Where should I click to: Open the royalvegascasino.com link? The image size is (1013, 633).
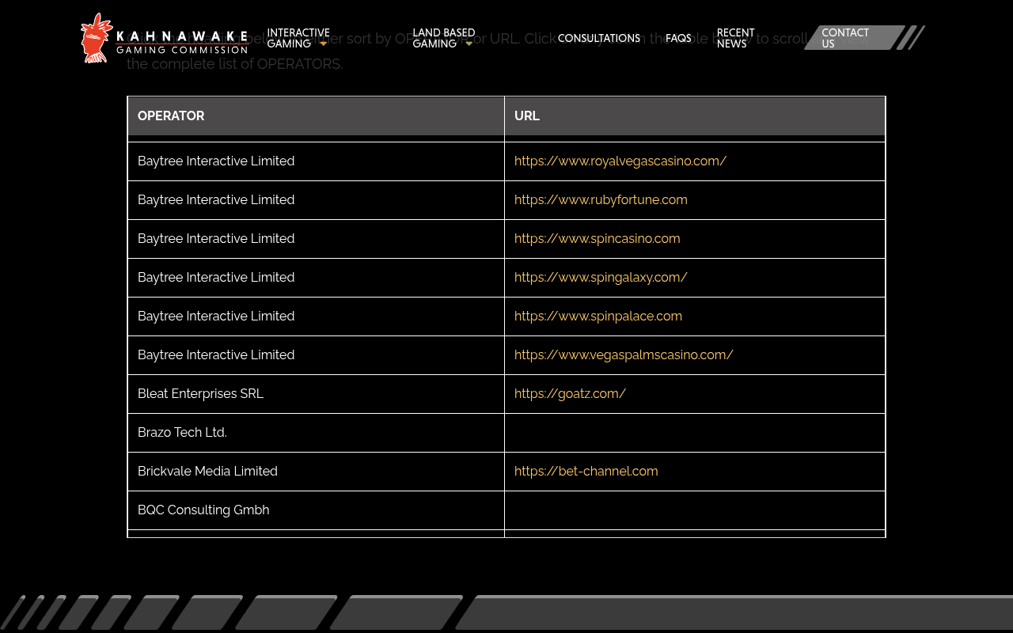pyautogui.click(x=620, y=161)
